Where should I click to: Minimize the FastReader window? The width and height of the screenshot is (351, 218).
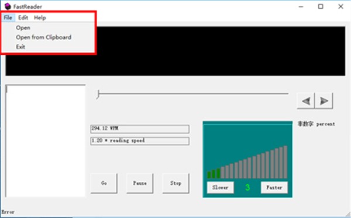pos(301,6)
